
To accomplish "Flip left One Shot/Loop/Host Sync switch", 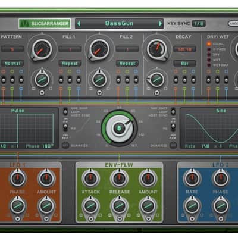I will [65, 112].
